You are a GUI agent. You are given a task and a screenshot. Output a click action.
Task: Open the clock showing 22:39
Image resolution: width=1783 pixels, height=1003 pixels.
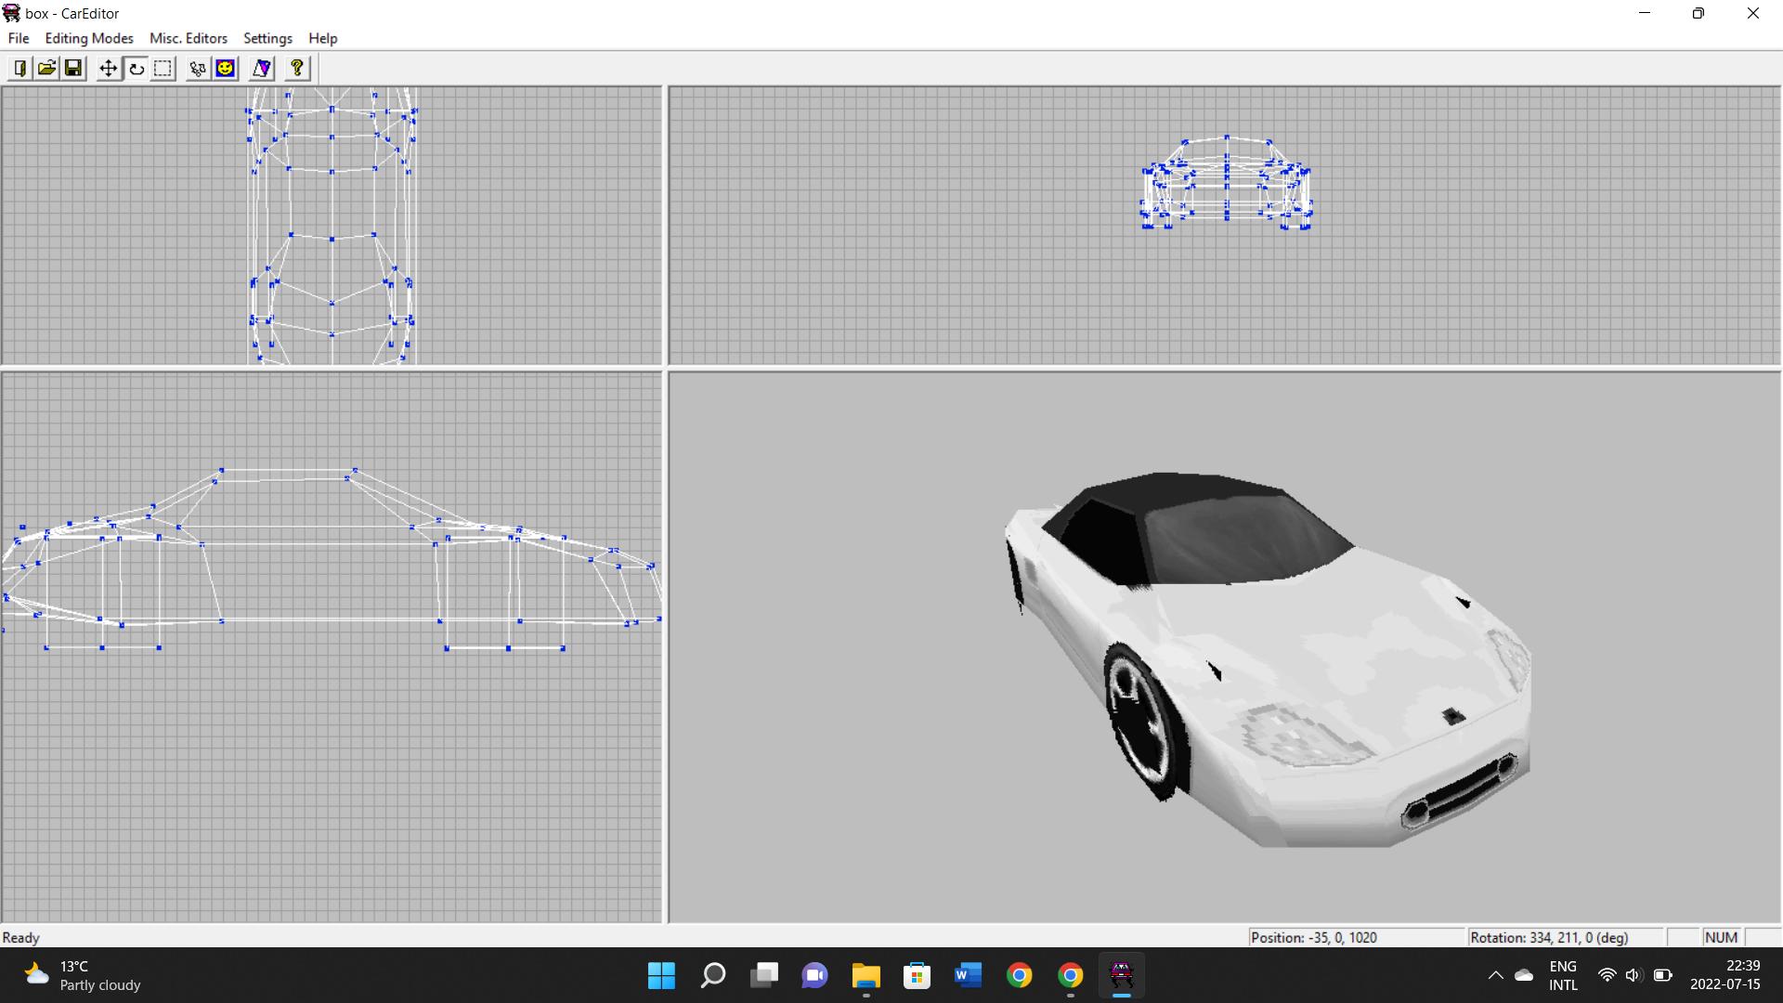(x=1724, y=975)
